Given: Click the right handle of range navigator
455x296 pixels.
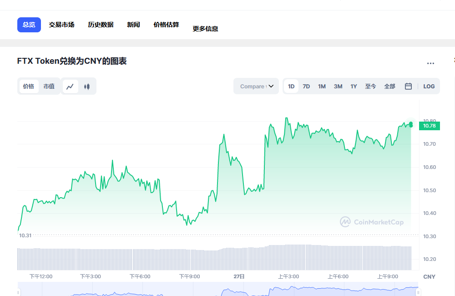Looking at the screenshot, I should 419,292.
